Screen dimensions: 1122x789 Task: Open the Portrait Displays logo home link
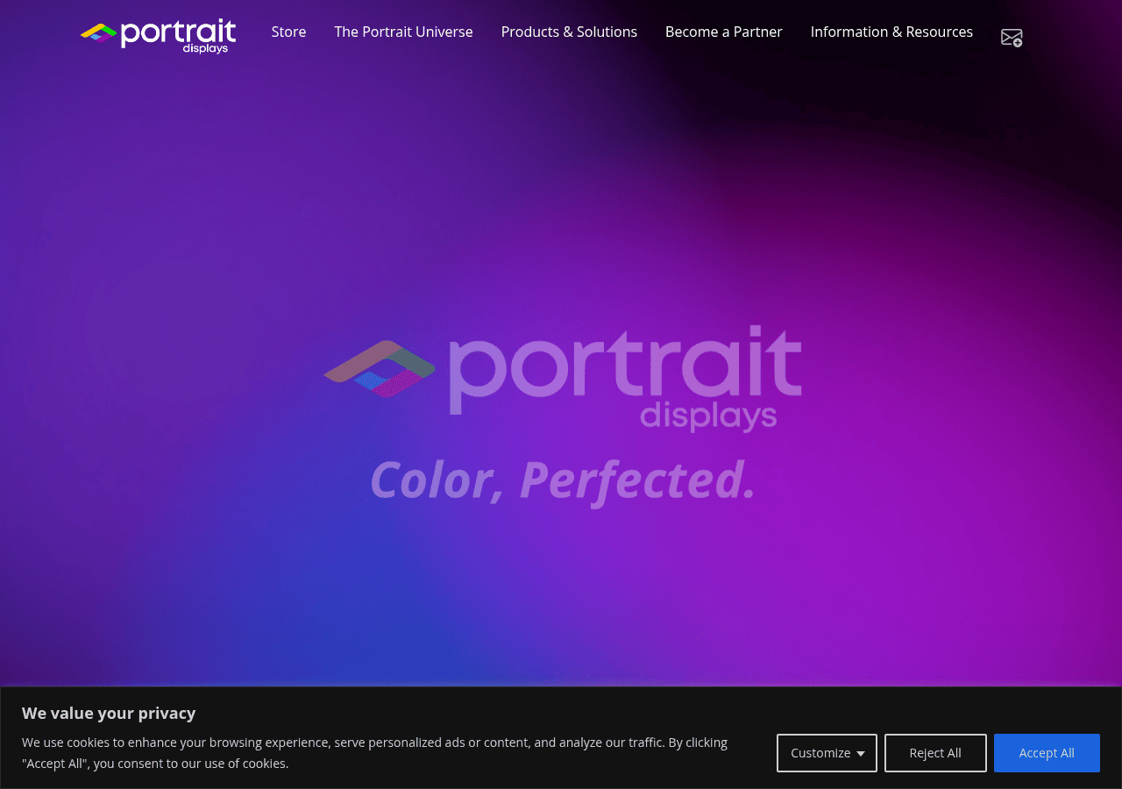tap(159, 36)
